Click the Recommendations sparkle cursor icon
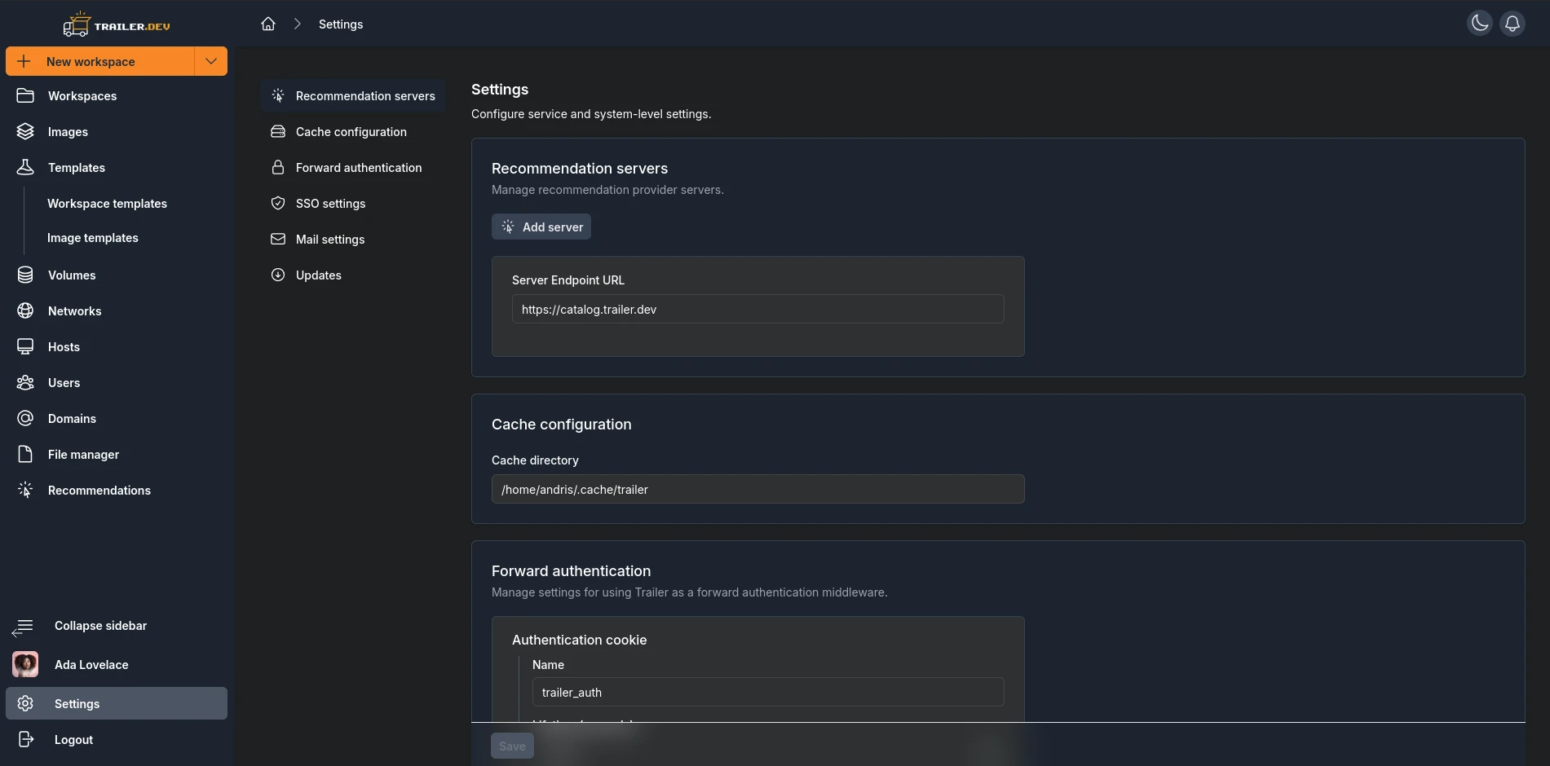Screen dimensions: 1550x766 (25, 490)
